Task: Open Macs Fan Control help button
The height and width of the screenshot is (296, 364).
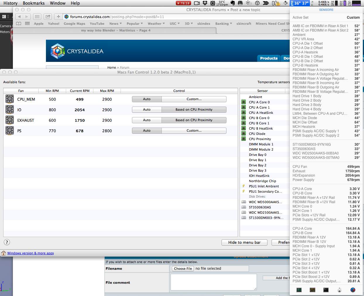Action: (7, 242)
